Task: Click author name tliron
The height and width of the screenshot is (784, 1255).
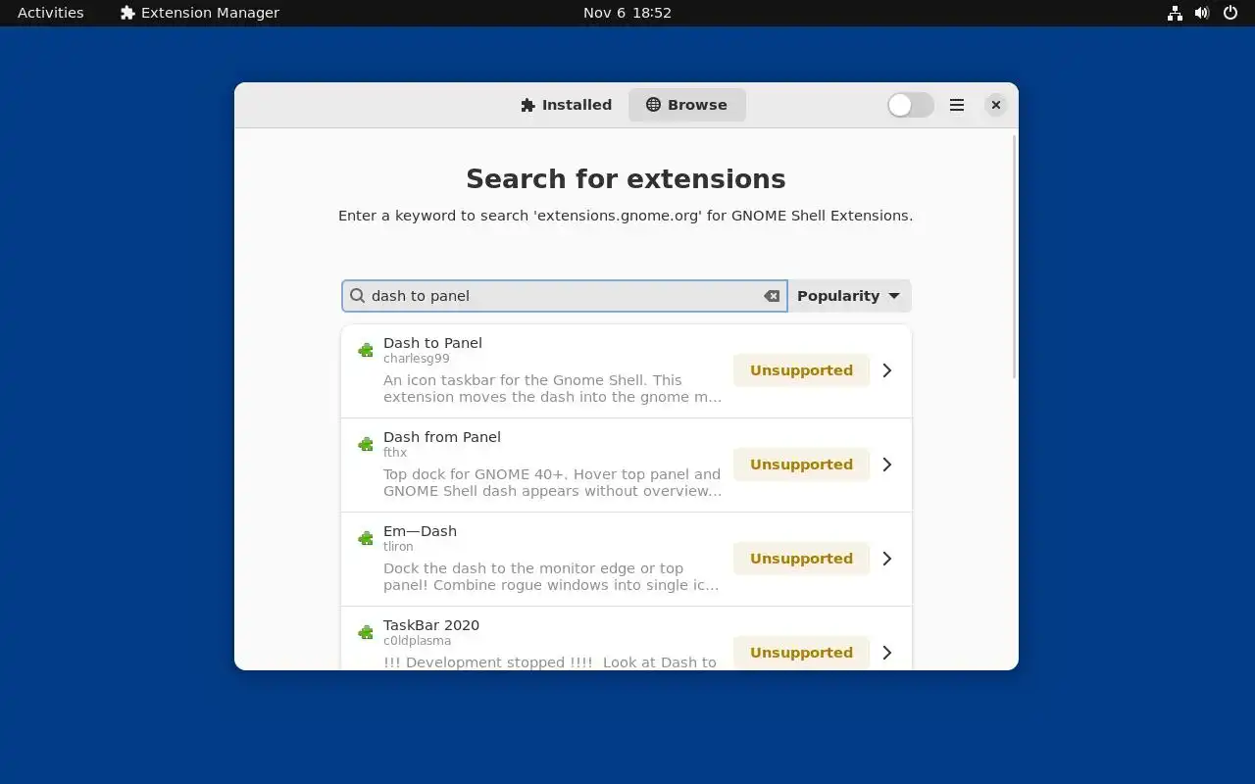Action: [x=398, y=547]
